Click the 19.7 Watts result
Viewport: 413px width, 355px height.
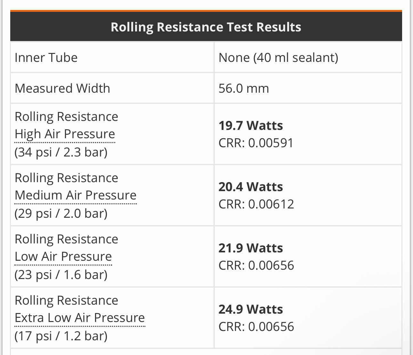pyautogui.click(x=251, y=126)
